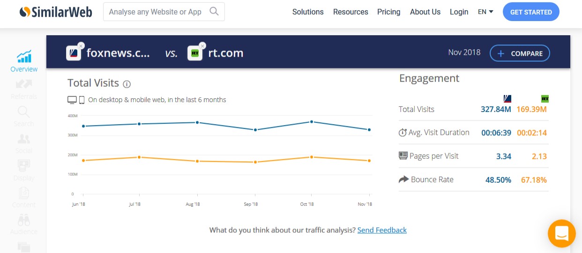Remove foxnews.com from comparison
This screenshot has width=582, height=253.
point(81,45)
